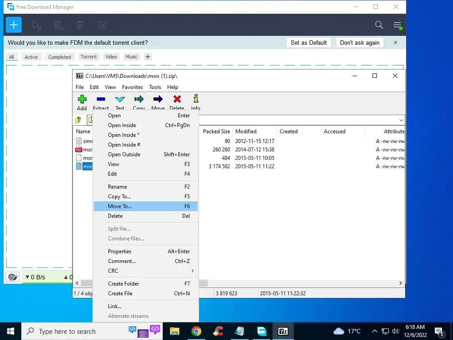The width and height of the screenshot is (453, 340).
Task: Switch to the Torrent tab in FDM
Action: [x=88, y=57]
